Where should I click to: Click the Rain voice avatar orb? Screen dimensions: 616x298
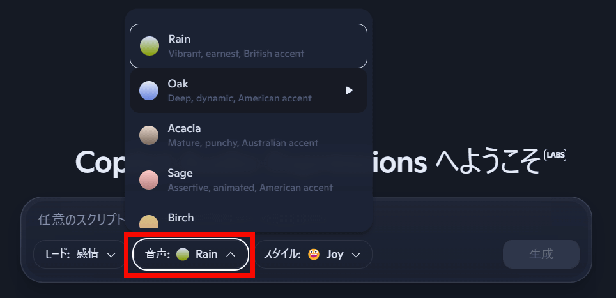click(x=149, y=46)
